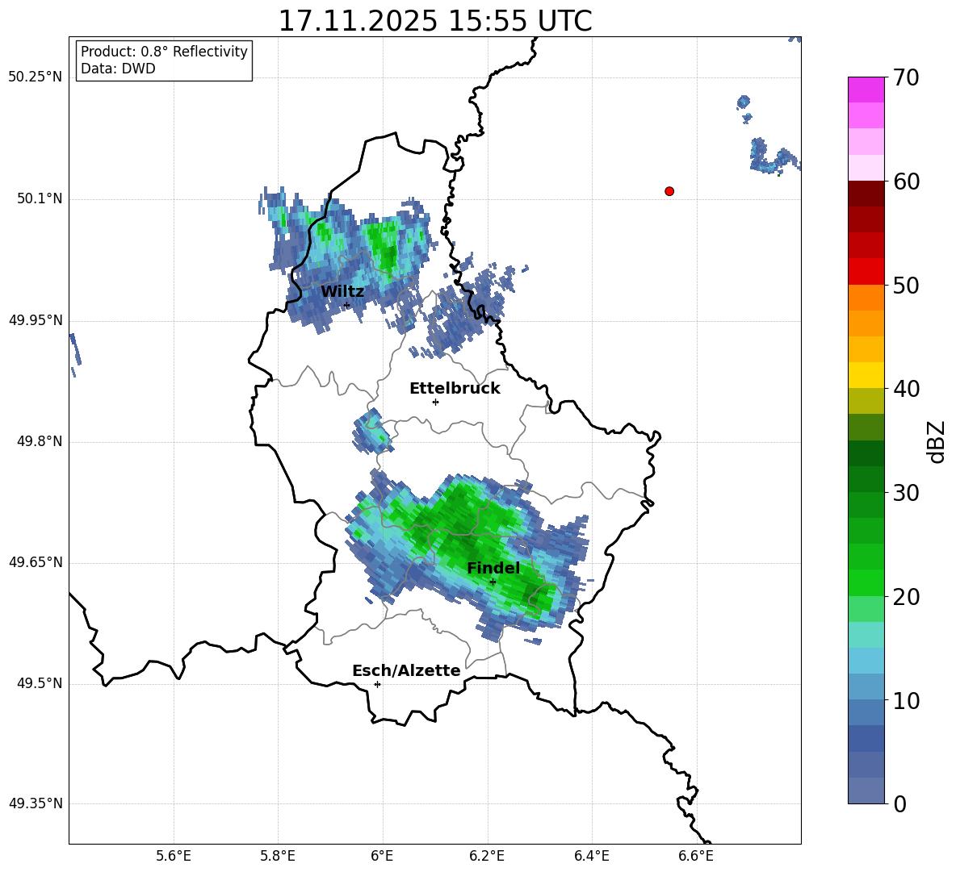
Task: Click the bright green colorbar segment at 20
Action: 866,583
